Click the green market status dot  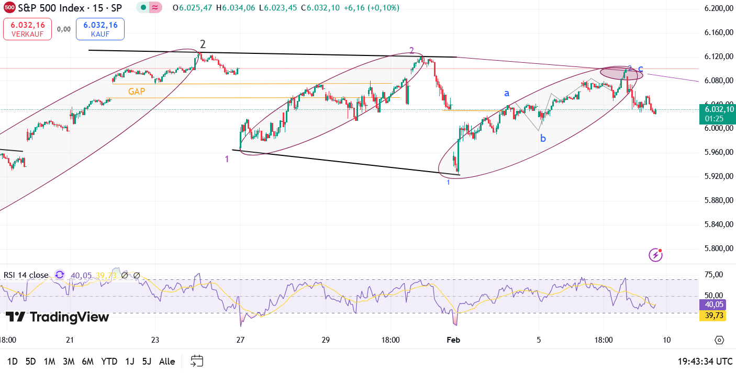point(143,8)
